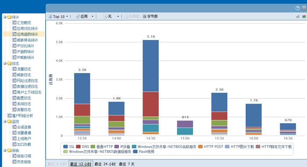Screen dimensions: 307x167
Task: Open the help question-mark icon
Action: [x=298, y=8]
